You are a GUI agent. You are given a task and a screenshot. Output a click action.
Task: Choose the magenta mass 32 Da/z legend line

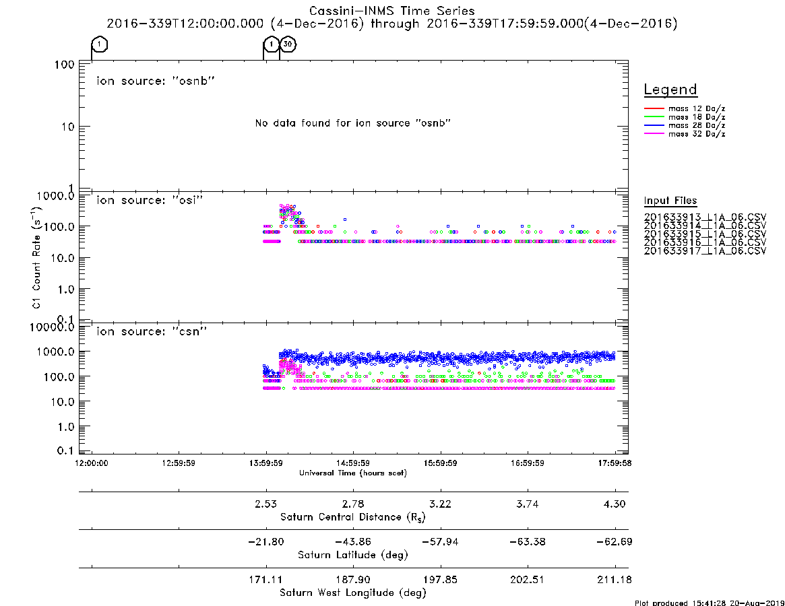[654, 134]
